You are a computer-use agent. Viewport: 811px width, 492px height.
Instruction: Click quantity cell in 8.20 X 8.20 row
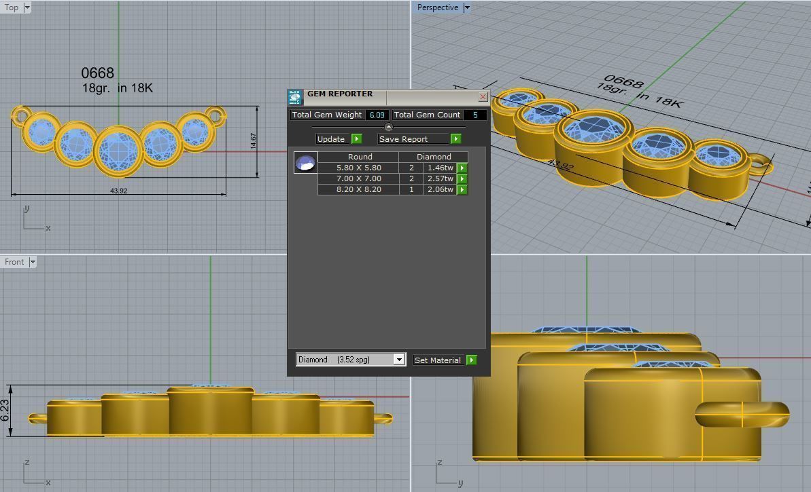411,189
